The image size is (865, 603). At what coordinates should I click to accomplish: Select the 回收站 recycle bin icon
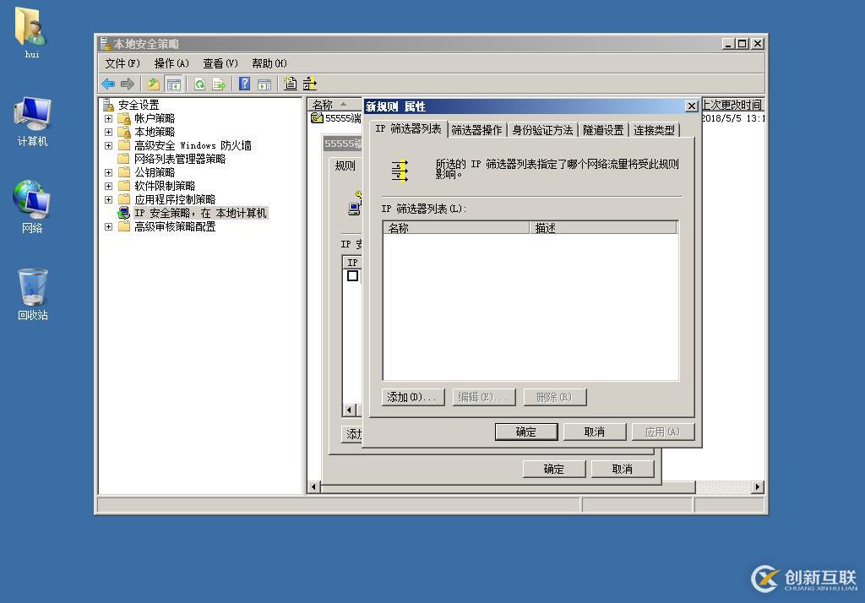tap(33, 295)
